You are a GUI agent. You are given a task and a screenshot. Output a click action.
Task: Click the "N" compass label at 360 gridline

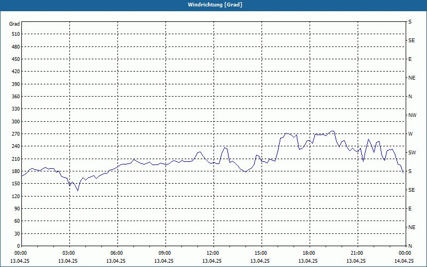pos(410,97)
